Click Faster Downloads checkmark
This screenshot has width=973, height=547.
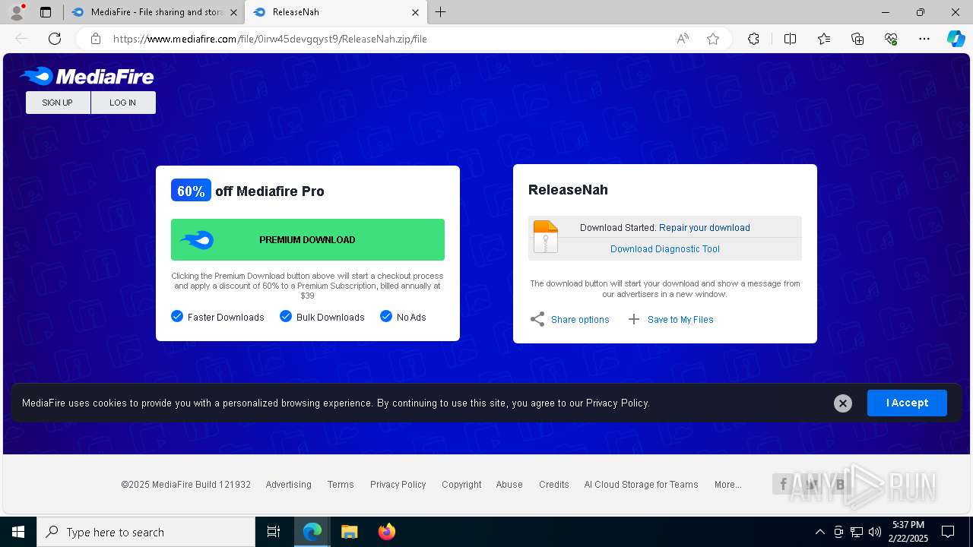click(x=177, y=316)
